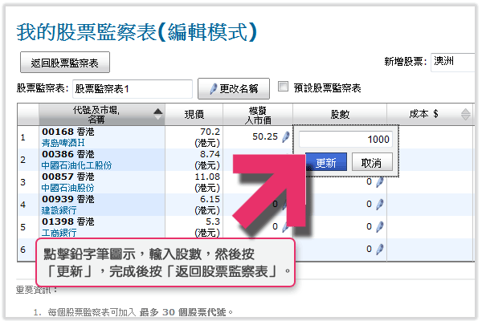
Task: Edit share count pencil for 建設銀行 row
Action: tap(380, 205)
